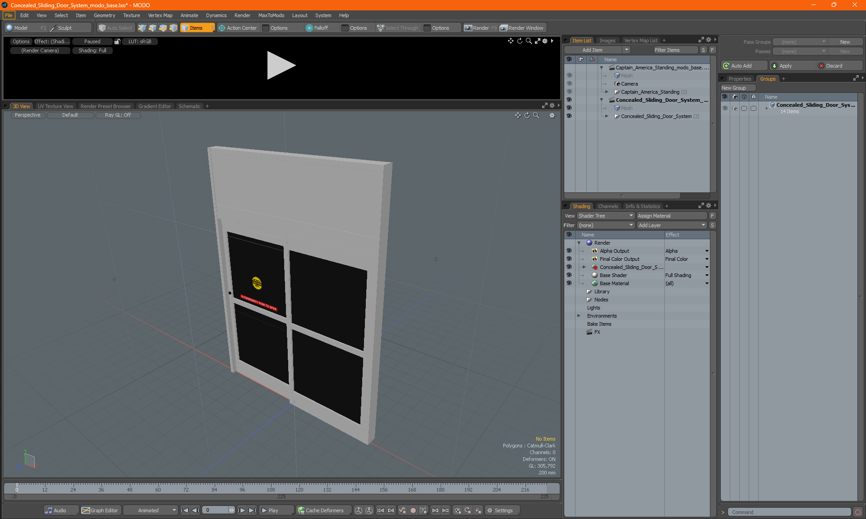Step to next frame
This screenshot has height=519, width=866.
point(241,510)
